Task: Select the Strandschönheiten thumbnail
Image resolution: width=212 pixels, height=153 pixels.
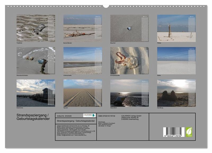Action: 36,61
